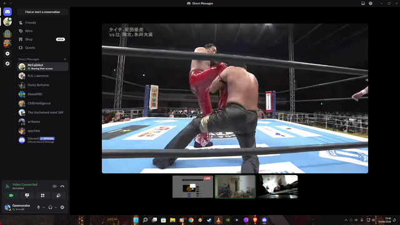Go forward with the right arrow
Screen dimensions: 400x225
click(x=10, y=3)
